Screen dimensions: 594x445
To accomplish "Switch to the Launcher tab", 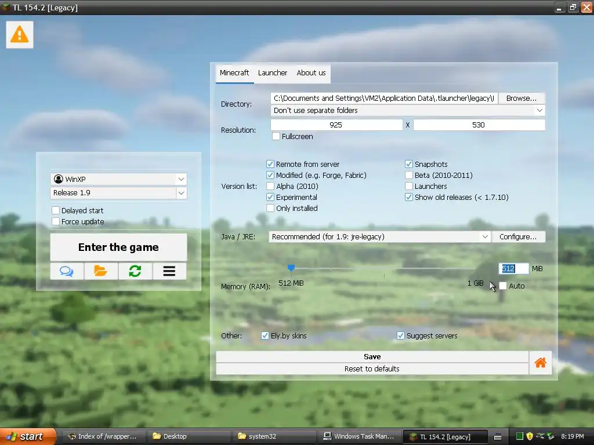I will tap(273, 72).
